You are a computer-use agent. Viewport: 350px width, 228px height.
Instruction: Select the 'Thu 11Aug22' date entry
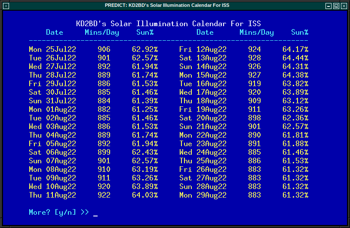[x=52, y=195]
